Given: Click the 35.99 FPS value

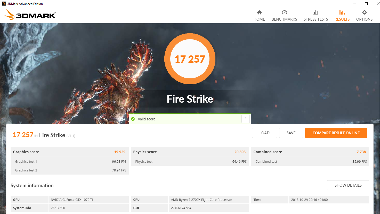Looking at the screenshot, I should [x=360, y=162].
